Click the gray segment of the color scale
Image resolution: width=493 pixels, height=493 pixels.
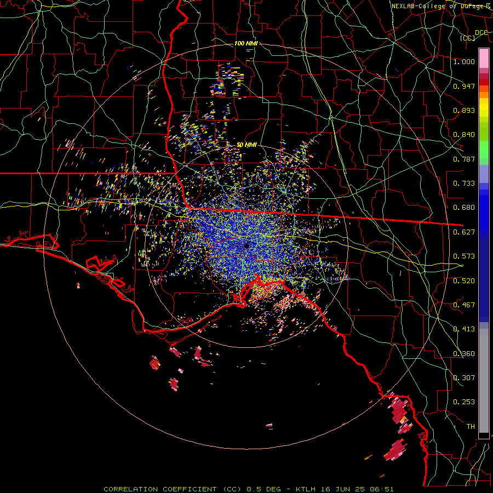(484, 382)
